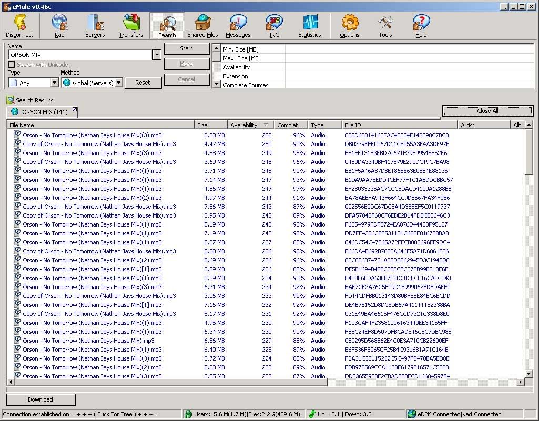The width and height of the screenshot is (539, 421).
Task: Sort results by Size column header
Action: 211,125
